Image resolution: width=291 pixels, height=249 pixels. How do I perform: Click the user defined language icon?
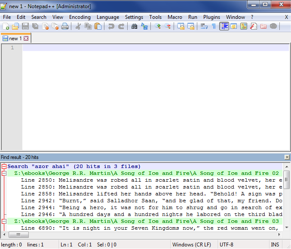coord(234,26)
